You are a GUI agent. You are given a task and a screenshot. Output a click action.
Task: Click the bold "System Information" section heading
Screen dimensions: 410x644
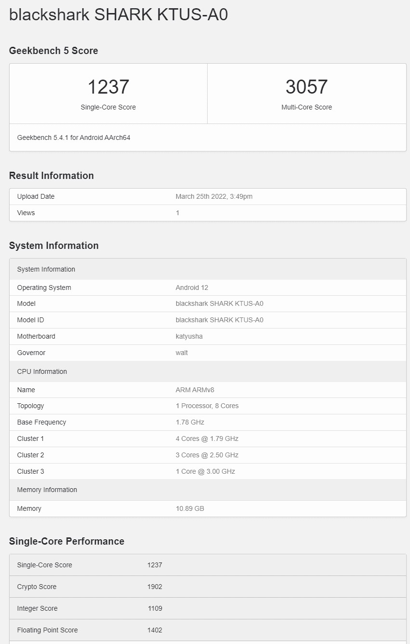click(54, 246)
